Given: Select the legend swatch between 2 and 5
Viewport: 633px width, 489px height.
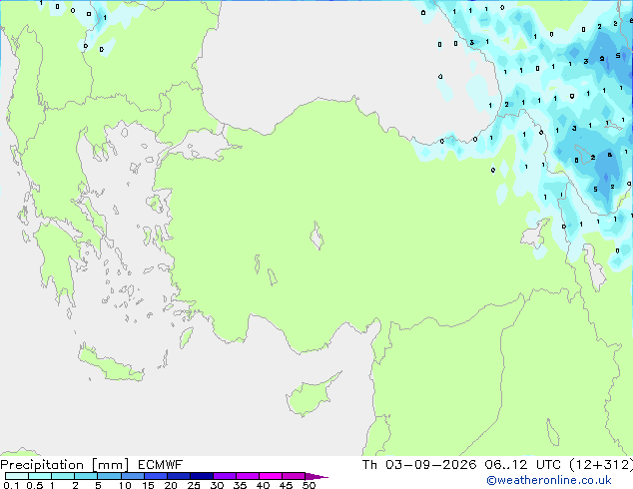Looking at the screenshot, I should click(x=86, y=476).
